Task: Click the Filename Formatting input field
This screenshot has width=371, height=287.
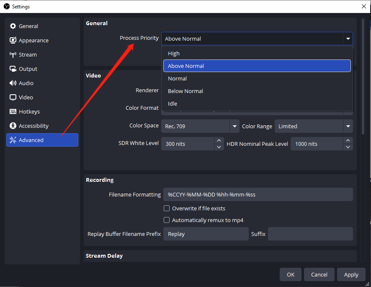Action: (258, 194)
